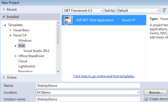Click the Name field with WebApiDemo

pyautogui.click(x=88, y=86)
